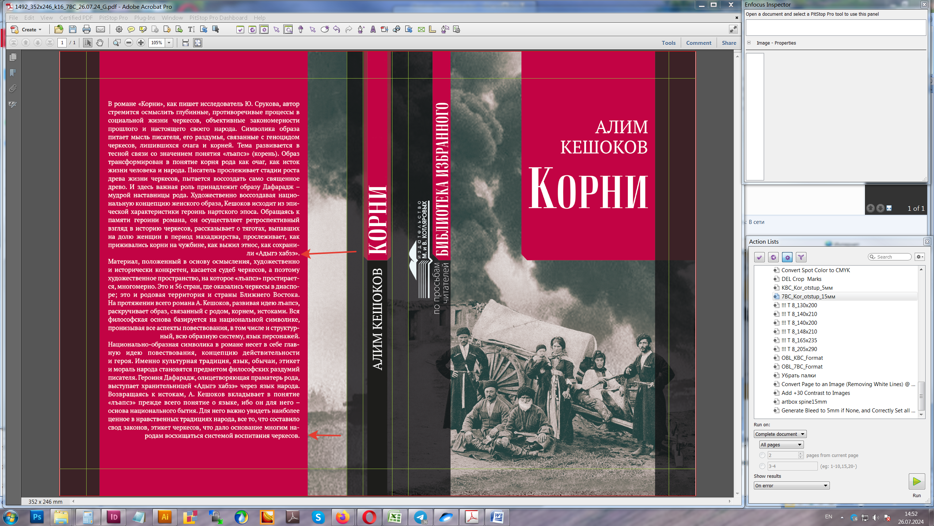Image resolution: width=934 pixels, height=526 pixels.
Task: Select the pages from current page radio
Action: click(x=762, y=455)
